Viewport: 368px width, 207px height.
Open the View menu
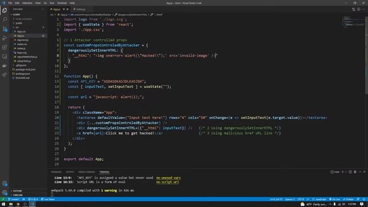pos(38,3)
